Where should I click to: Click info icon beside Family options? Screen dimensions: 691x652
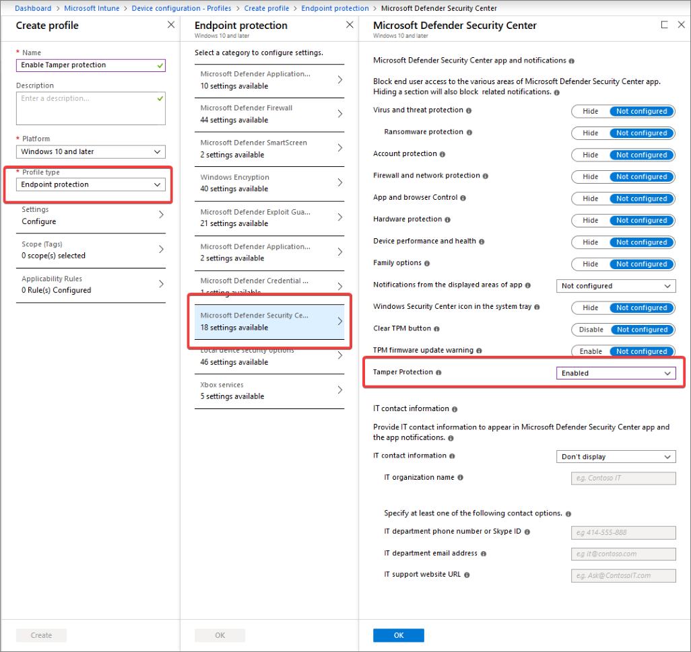[x=428, y=264]
